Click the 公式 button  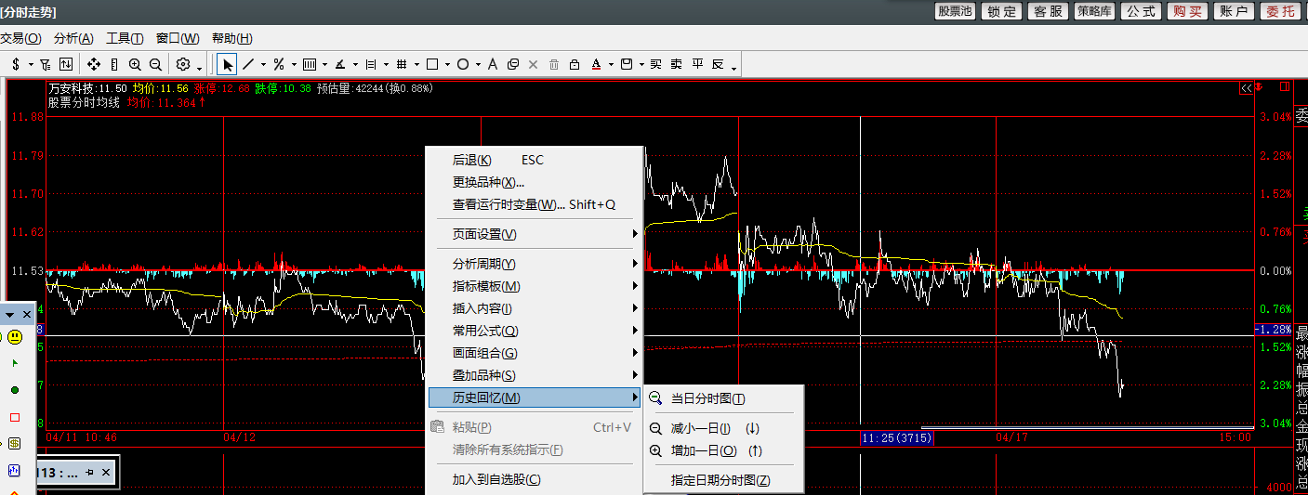(x=1142, y=11)
